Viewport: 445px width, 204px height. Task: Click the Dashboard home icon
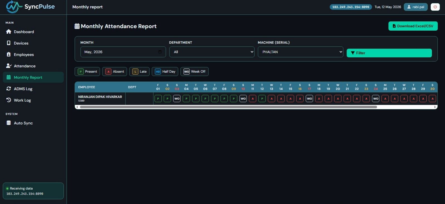point(9,31)
